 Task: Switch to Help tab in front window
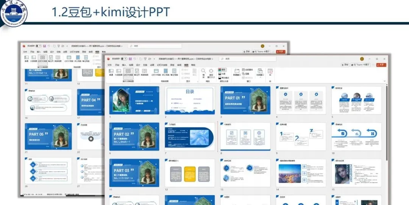point(193,65)
